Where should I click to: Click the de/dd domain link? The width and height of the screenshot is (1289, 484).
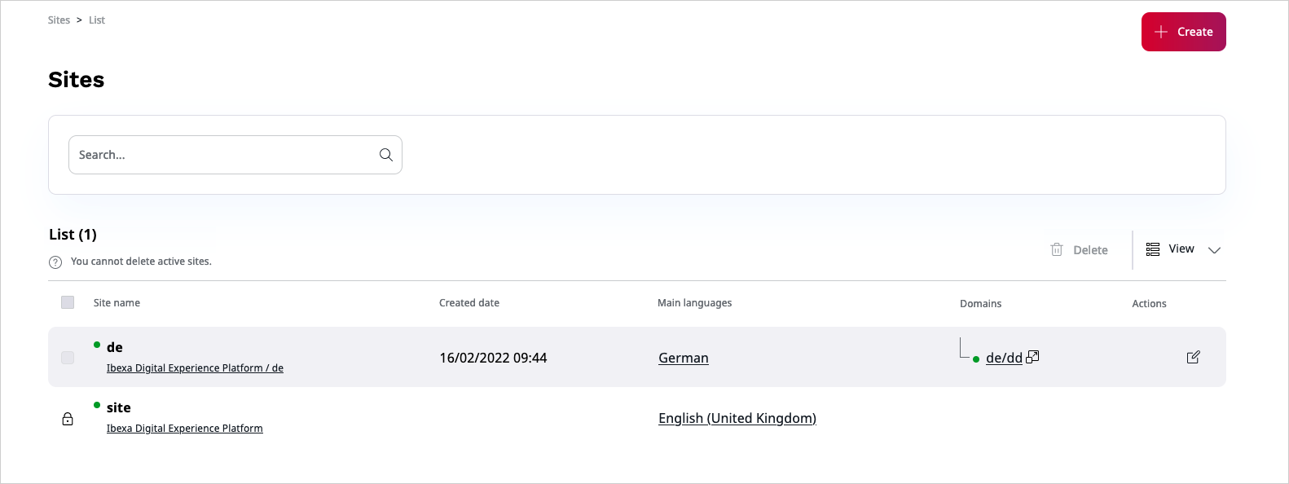click(x=1004, y=358)
